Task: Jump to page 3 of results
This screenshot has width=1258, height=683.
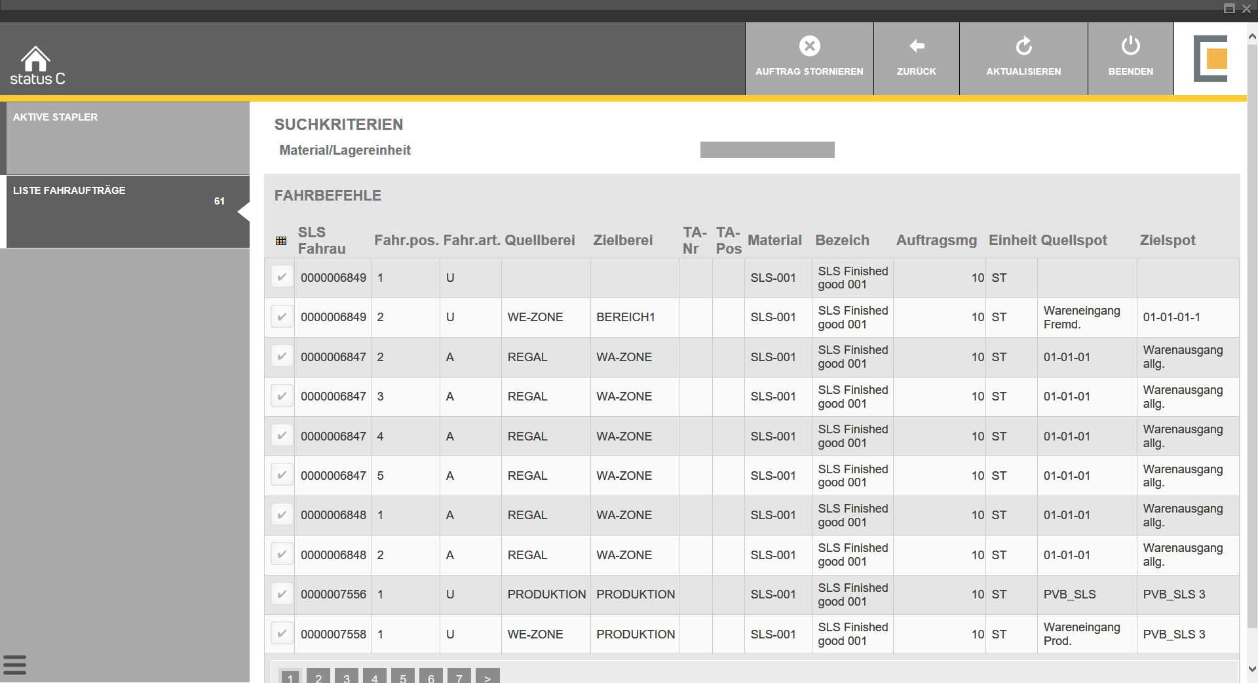Action: [347, 677]
